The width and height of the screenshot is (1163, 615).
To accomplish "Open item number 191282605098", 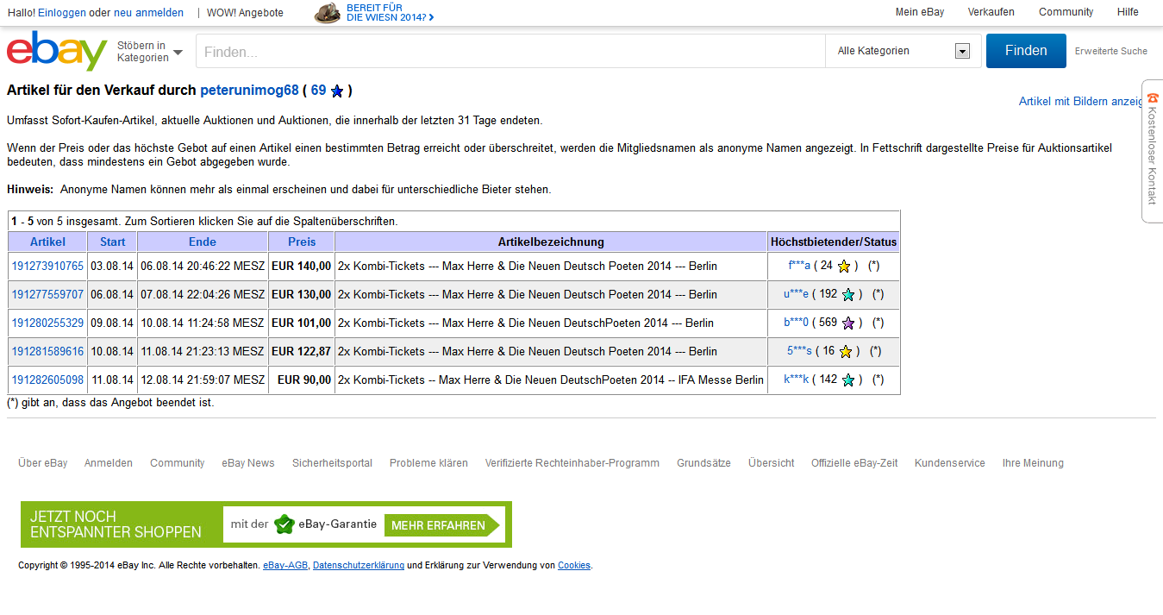I will 47,380.
